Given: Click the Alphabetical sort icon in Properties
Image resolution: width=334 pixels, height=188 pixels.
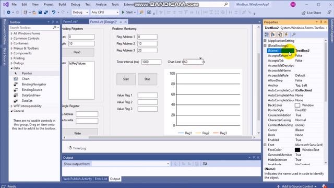Looking at the screenshot, I should 273,34.
